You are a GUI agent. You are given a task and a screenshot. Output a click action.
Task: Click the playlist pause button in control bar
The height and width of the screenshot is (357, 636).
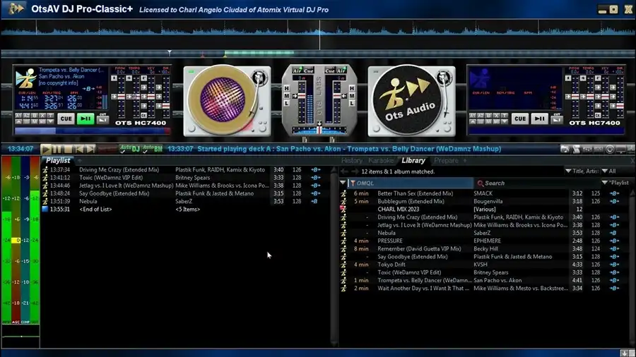[57, 149]
